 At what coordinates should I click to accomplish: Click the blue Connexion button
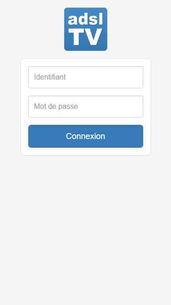[86, 136]
